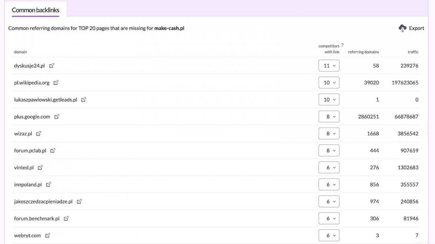This screenshot has width=435, height=244.
Task: Open external link icon for plus.google.com
Action: click(x=57, y=117)
